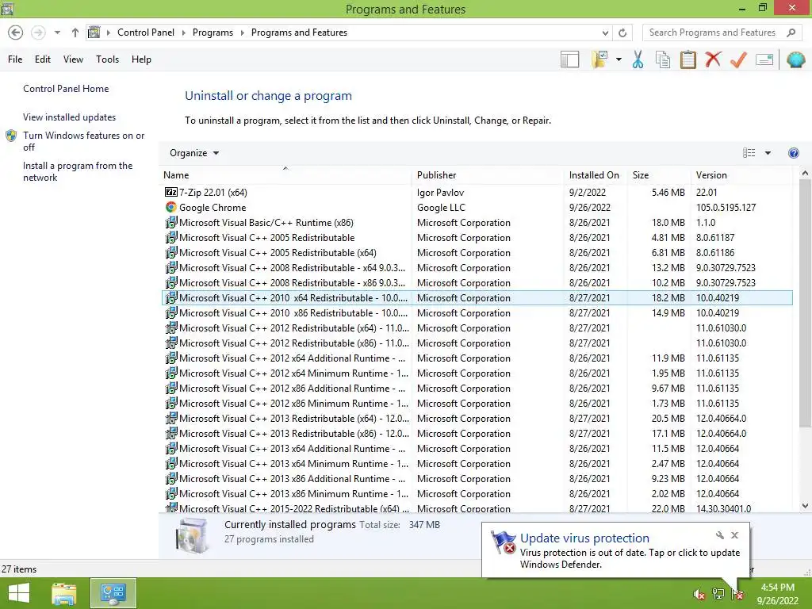Click the Cut scissors toolbar icon

pyautogui.click(x=638, y=59)
